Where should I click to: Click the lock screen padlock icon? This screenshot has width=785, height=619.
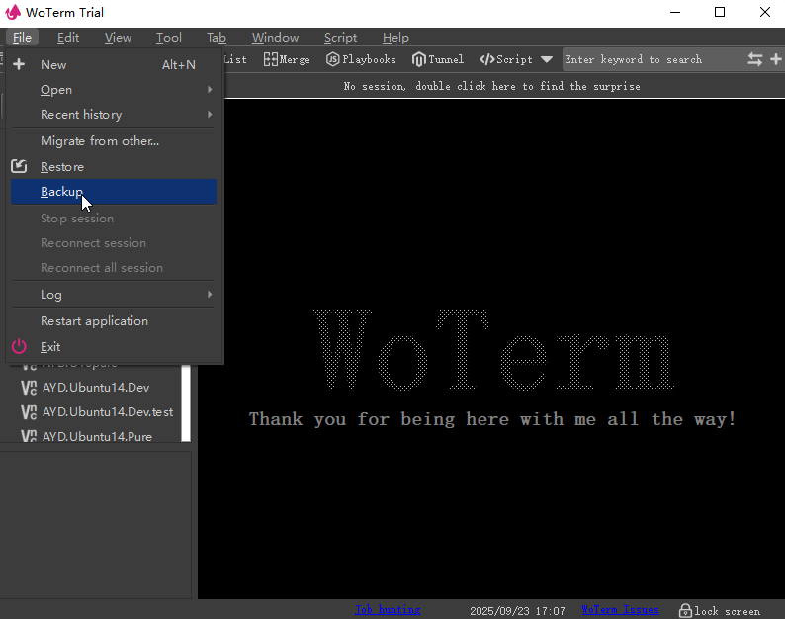pyautogui.click(x=684, y=610)
